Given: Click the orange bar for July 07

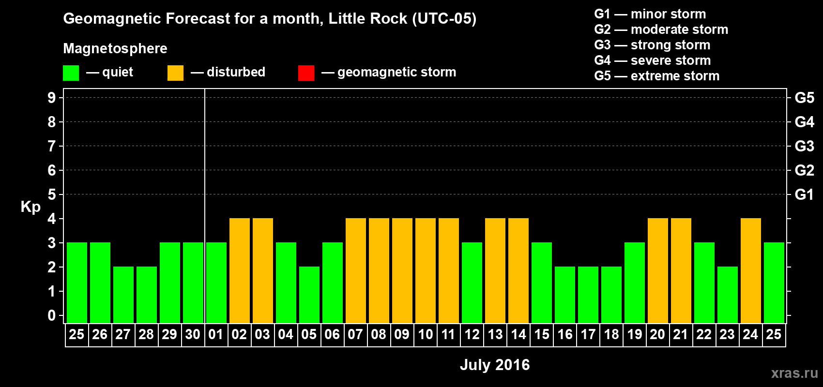Looking at the screenshot, I should coord(356,270).
